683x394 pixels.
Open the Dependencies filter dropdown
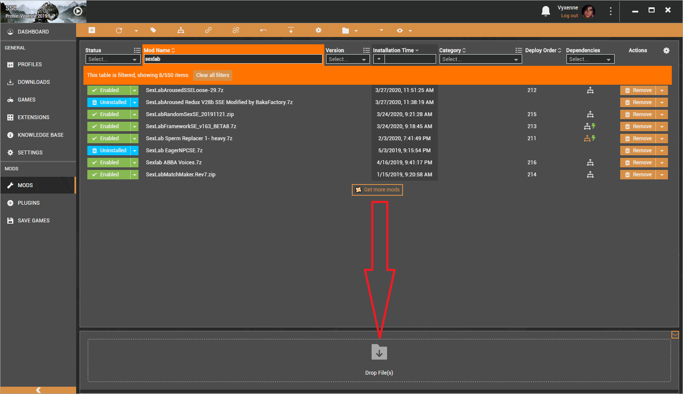point(590,59)
